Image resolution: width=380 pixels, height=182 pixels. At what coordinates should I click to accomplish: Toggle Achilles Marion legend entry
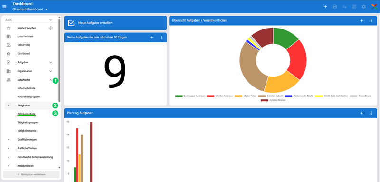(x=273, y=100)
